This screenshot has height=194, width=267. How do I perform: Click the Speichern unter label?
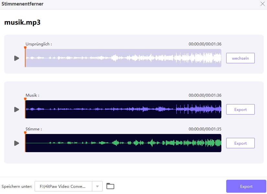pos(17,187)
